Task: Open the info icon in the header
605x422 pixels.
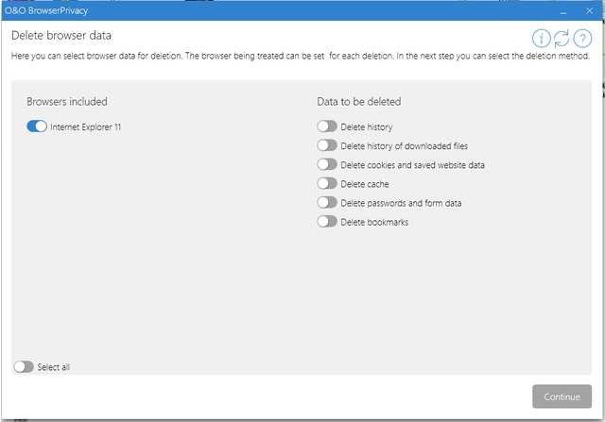Action: (x=541, y=38)
